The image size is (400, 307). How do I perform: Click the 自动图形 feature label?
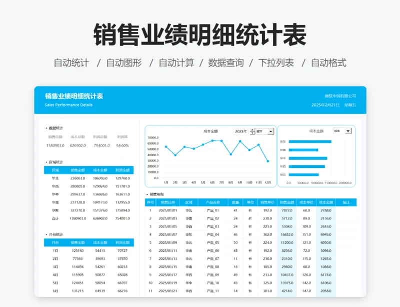[x=124, y=63]
